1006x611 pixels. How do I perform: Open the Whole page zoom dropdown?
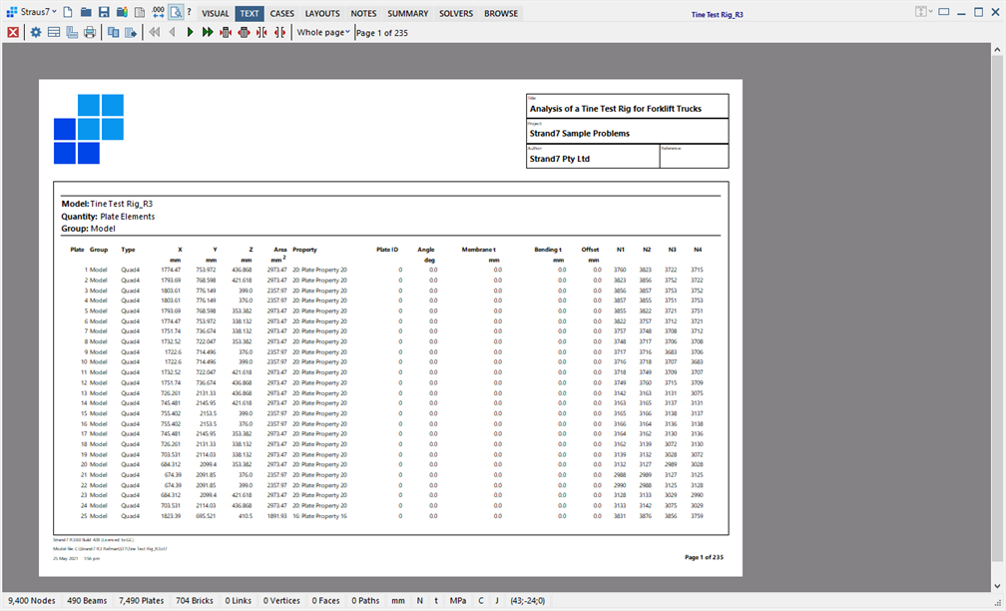(322, 32)
